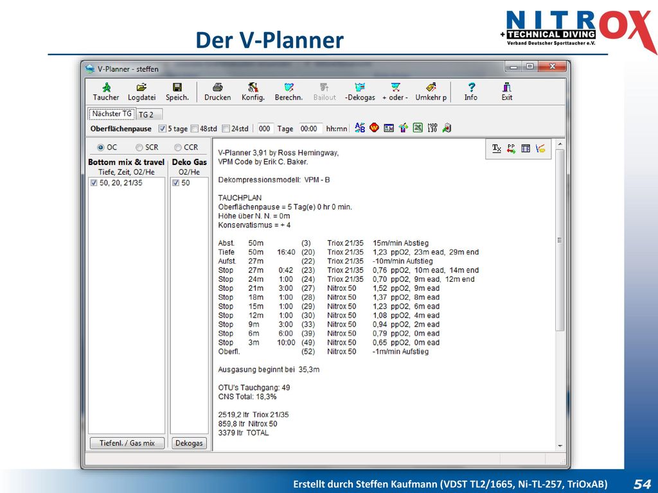658x493 pixels.
Task: Click the 'OTU's Tauchgang: 49' line
Action: pos(254,388)
